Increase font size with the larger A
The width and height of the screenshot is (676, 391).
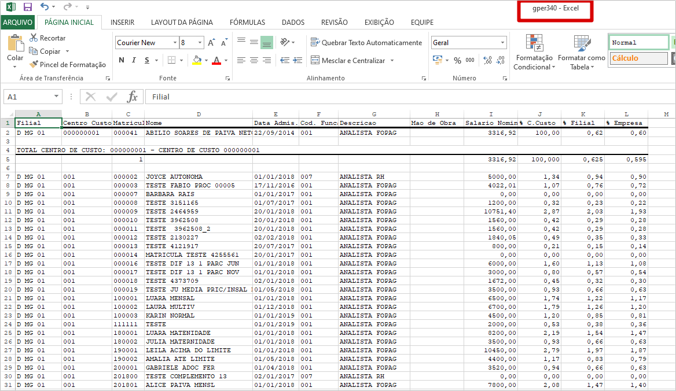211,43
